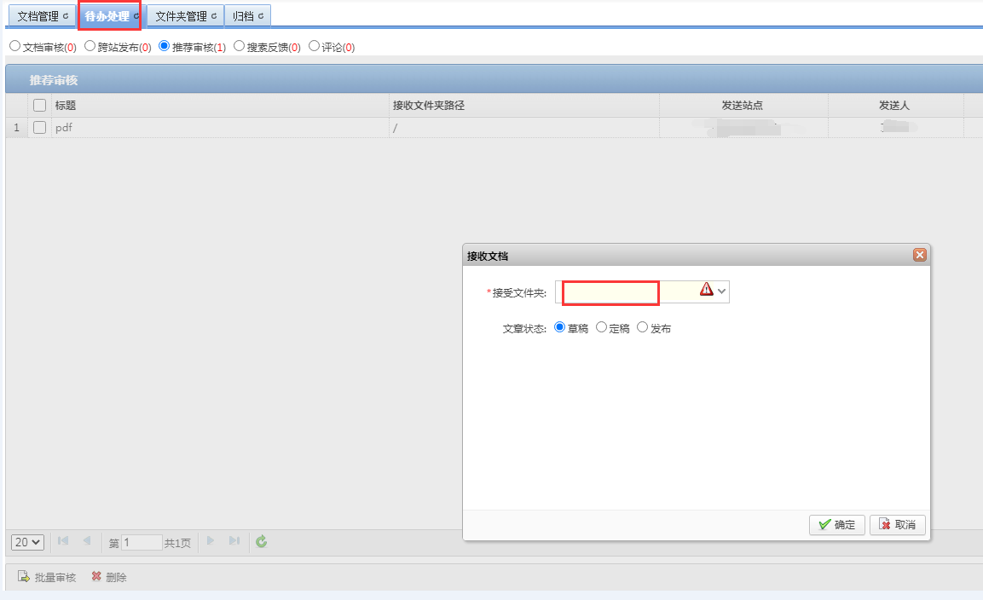Click the refresh icon in pagination bar

point(262,542)
